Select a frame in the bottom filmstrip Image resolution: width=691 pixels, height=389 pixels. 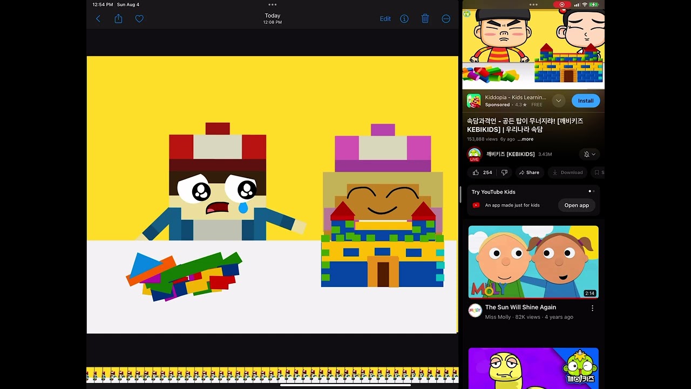tap(272, 374)
